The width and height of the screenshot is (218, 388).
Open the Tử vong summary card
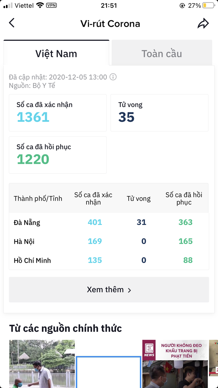coord(159,113)
